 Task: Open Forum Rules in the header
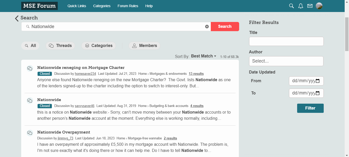point(128,6)
